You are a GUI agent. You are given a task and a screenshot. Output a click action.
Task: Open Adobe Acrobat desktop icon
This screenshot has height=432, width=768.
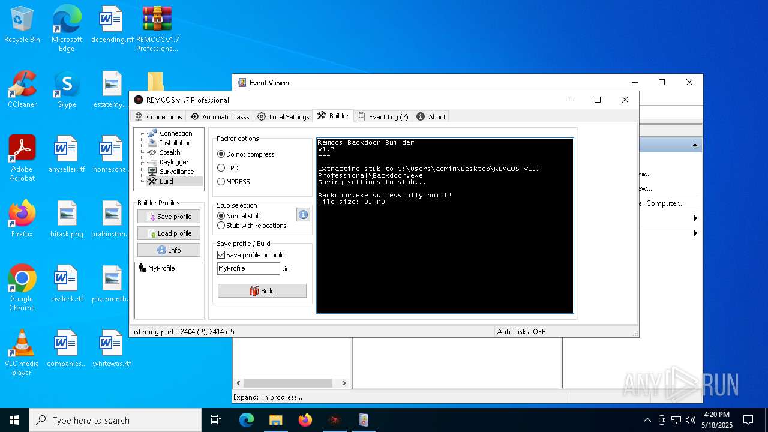click(22, 158)
